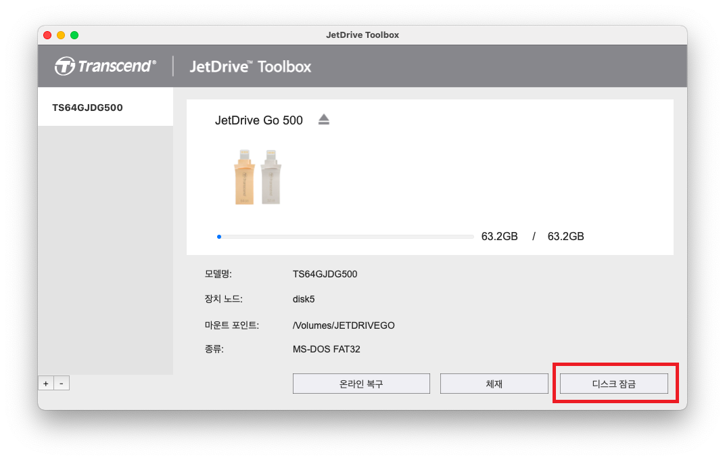Click the 체재 (format) button
Viewport: 725px width, 460px height.
click(494, 384)
